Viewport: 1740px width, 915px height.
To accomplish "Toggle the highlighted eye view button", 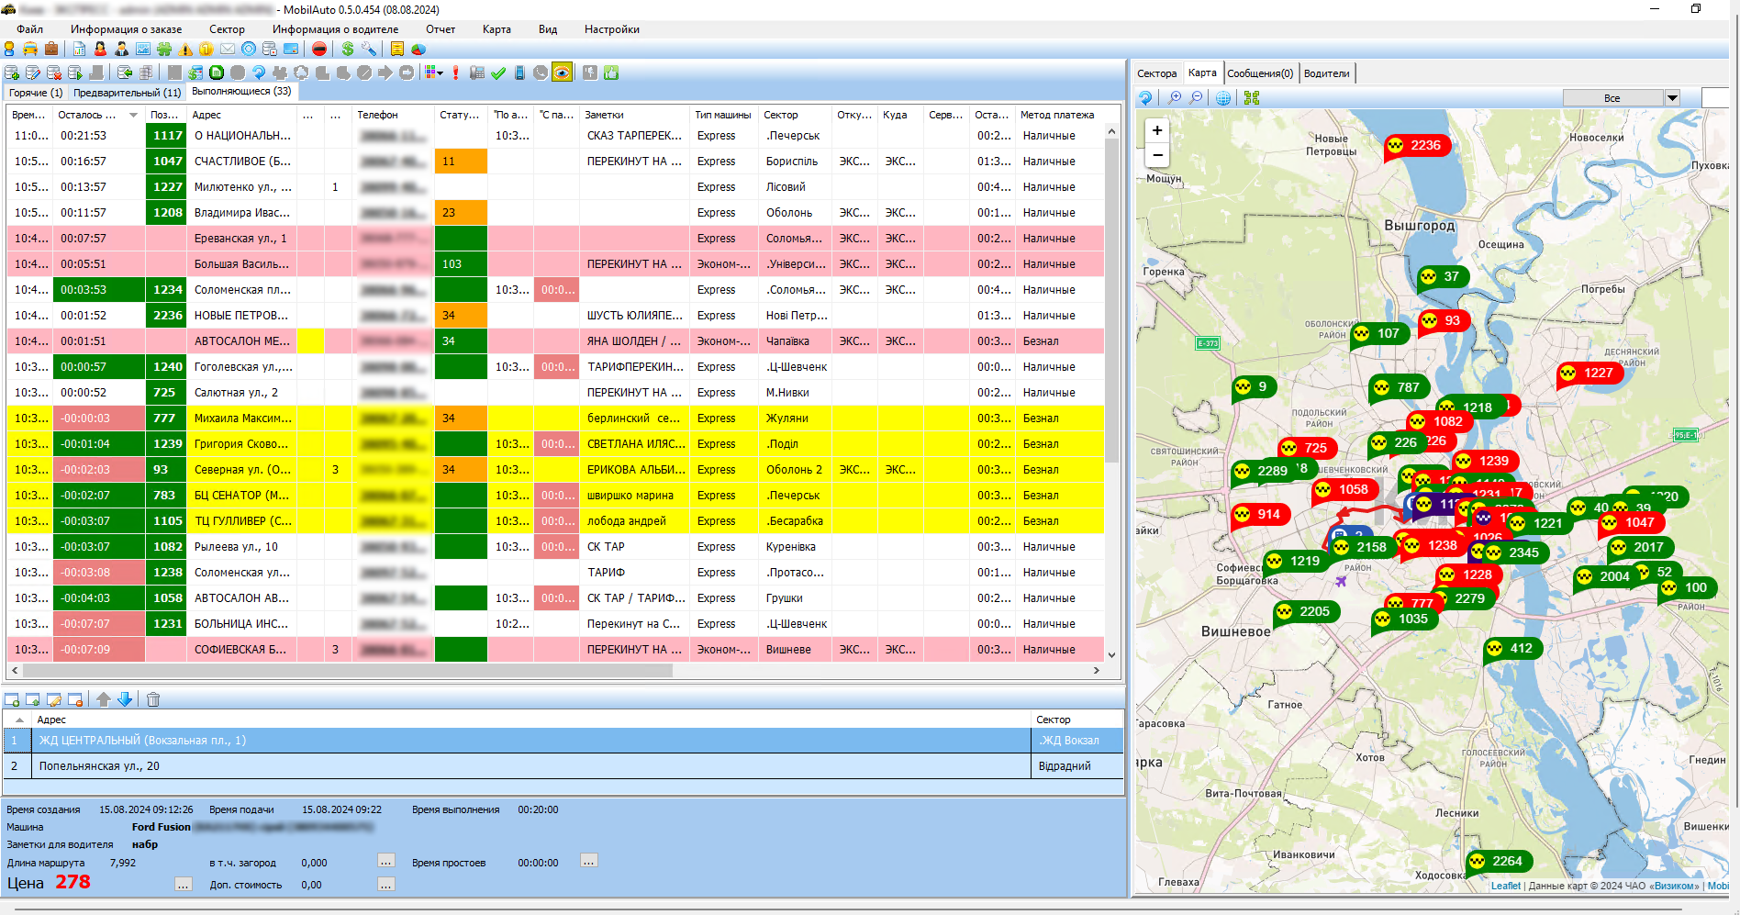I will pos(562,73).
